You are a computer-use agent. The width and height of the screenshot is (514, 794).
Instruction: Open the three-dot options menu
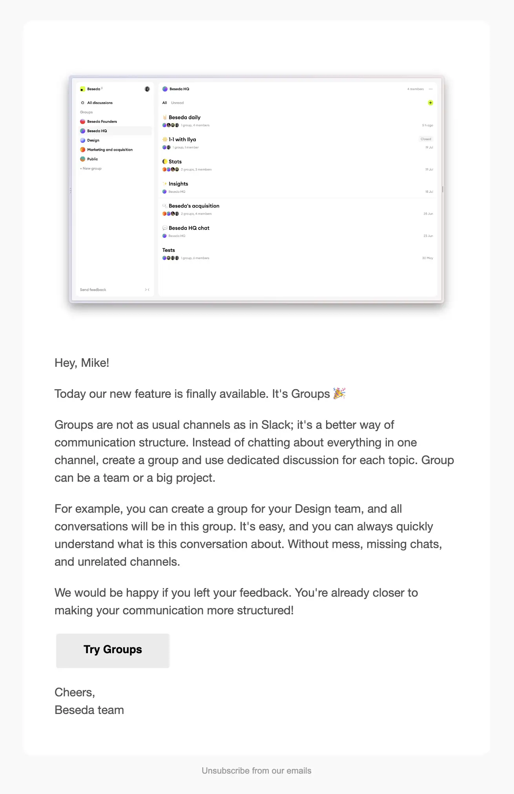tap(430, 89)
